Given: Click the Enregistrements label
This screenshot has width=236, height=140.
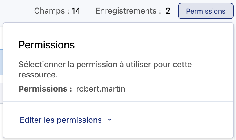Looking at the screenshot, I should [126, 11].
